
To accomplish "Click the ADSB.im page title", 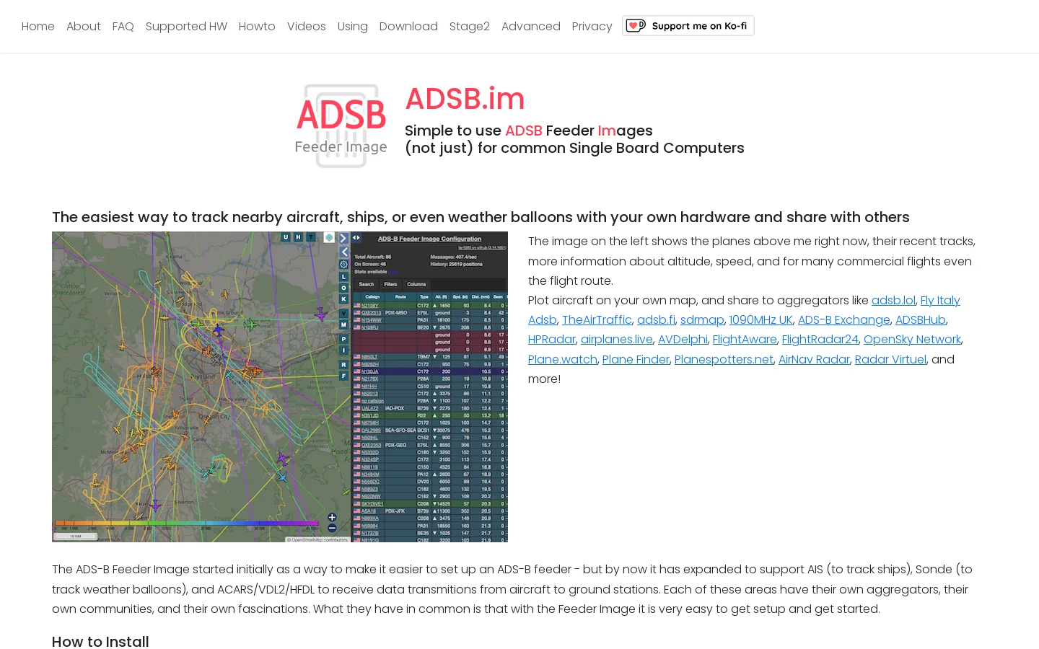I will 465,99.
